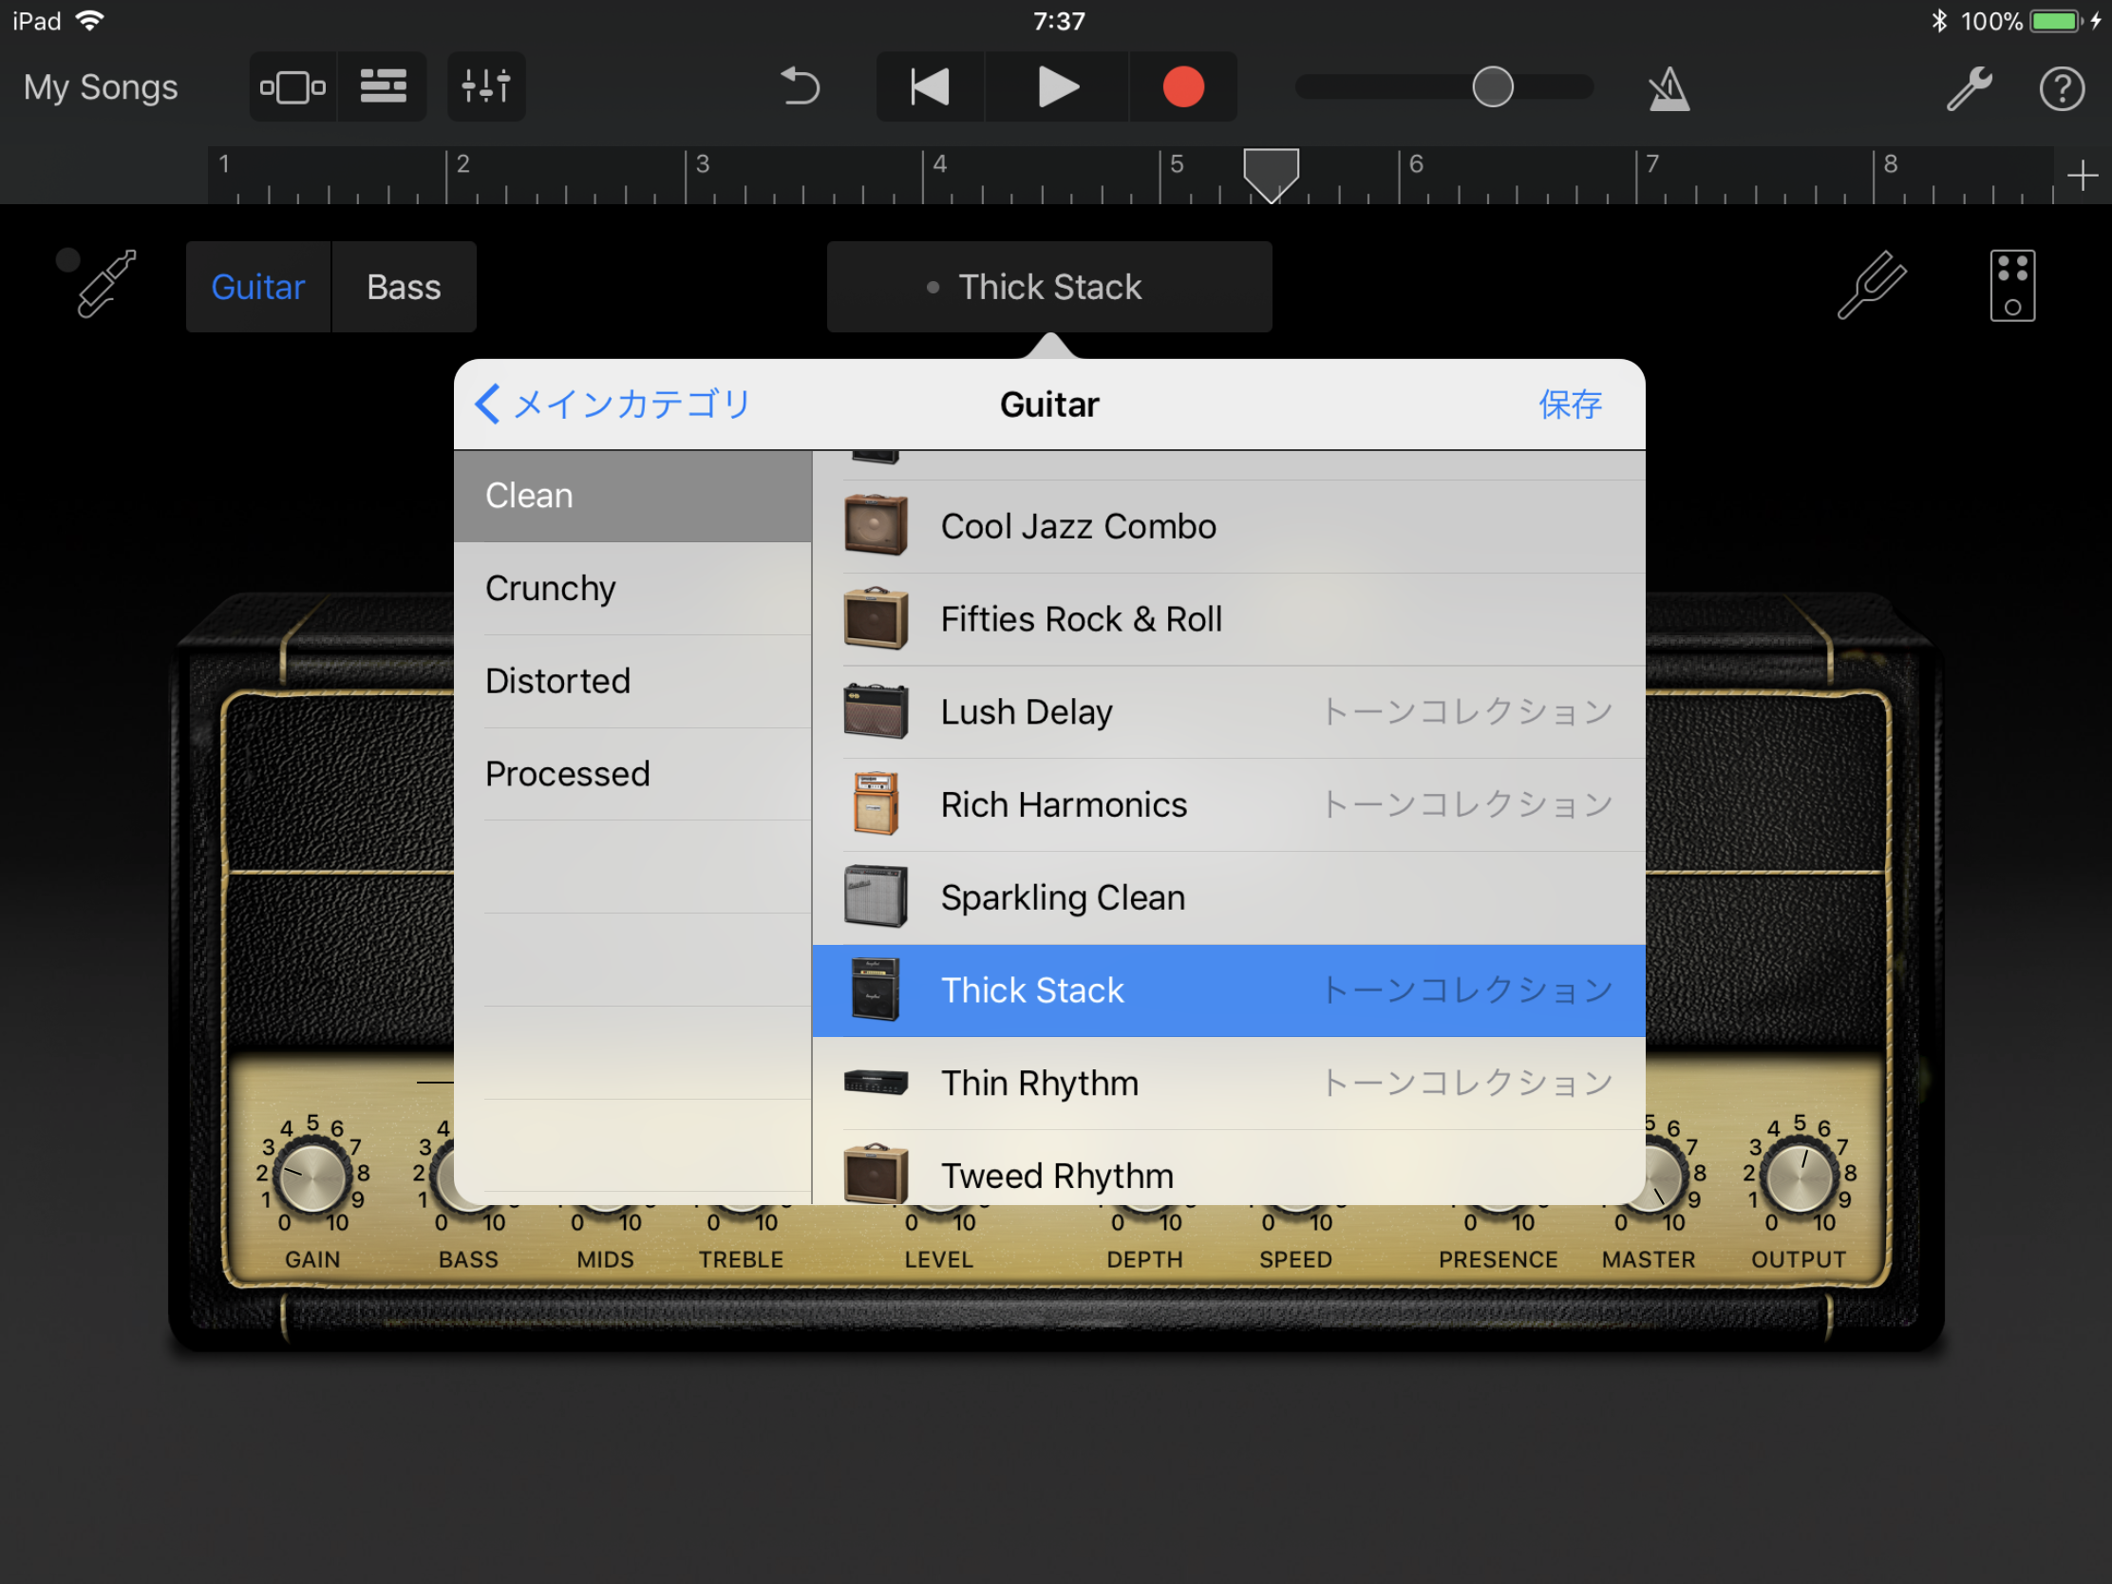
Task: Click トーンコレクション label beside Thin Rhythm
Action: 1466,1083
